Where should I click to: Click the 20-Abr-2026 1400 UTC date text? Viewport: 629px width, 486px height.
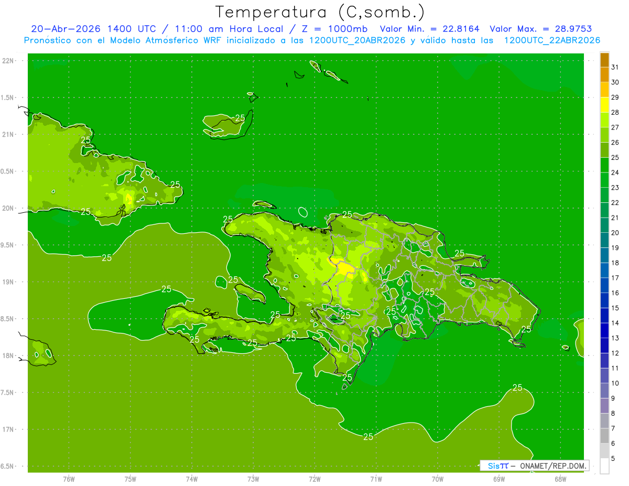(93, 29)
